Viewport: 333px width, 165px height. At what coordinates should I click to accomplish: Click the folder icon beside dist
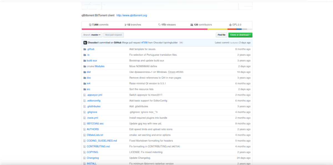[x=85, y=72]
